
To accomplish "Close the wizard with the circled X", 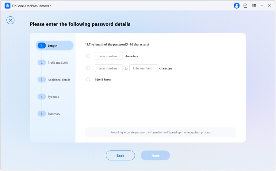I will tap(10, 20).
